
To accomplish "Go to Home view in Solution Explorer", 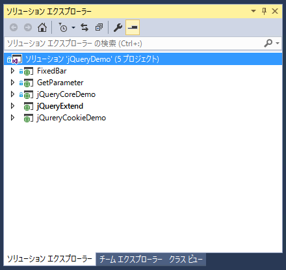I will (x=42, y=27).
